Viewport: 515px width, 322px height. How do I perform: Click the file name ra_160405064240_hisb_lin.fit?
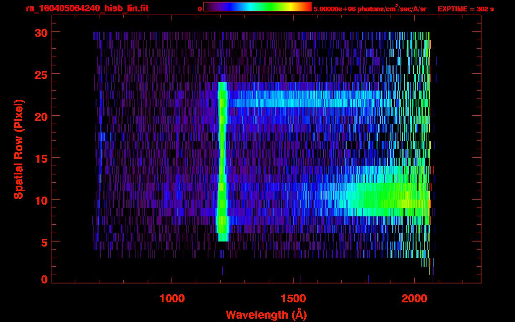click(x=86, y=8)
